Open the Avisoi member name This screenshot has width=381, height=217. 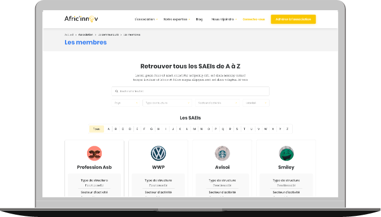click(222, 167)
